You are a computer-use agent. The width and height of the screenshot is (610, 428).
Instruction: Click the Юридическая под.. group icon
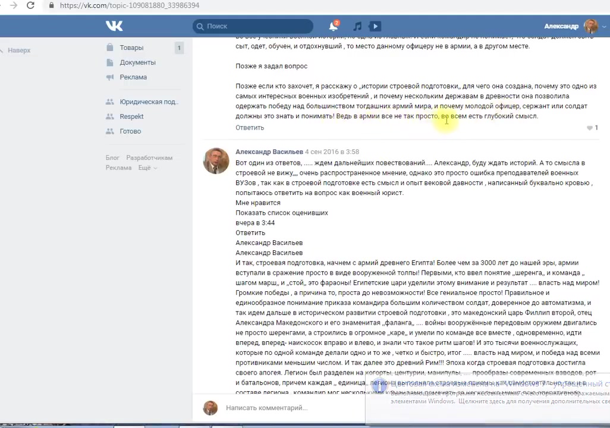(x=110, y=102)
